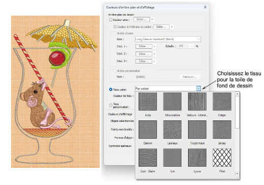
Task: Click the Parcourir browse button
Action: [190, 77]
